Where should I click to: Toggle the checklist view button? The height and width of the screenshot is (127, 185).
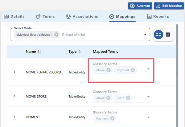coord(158,35)
